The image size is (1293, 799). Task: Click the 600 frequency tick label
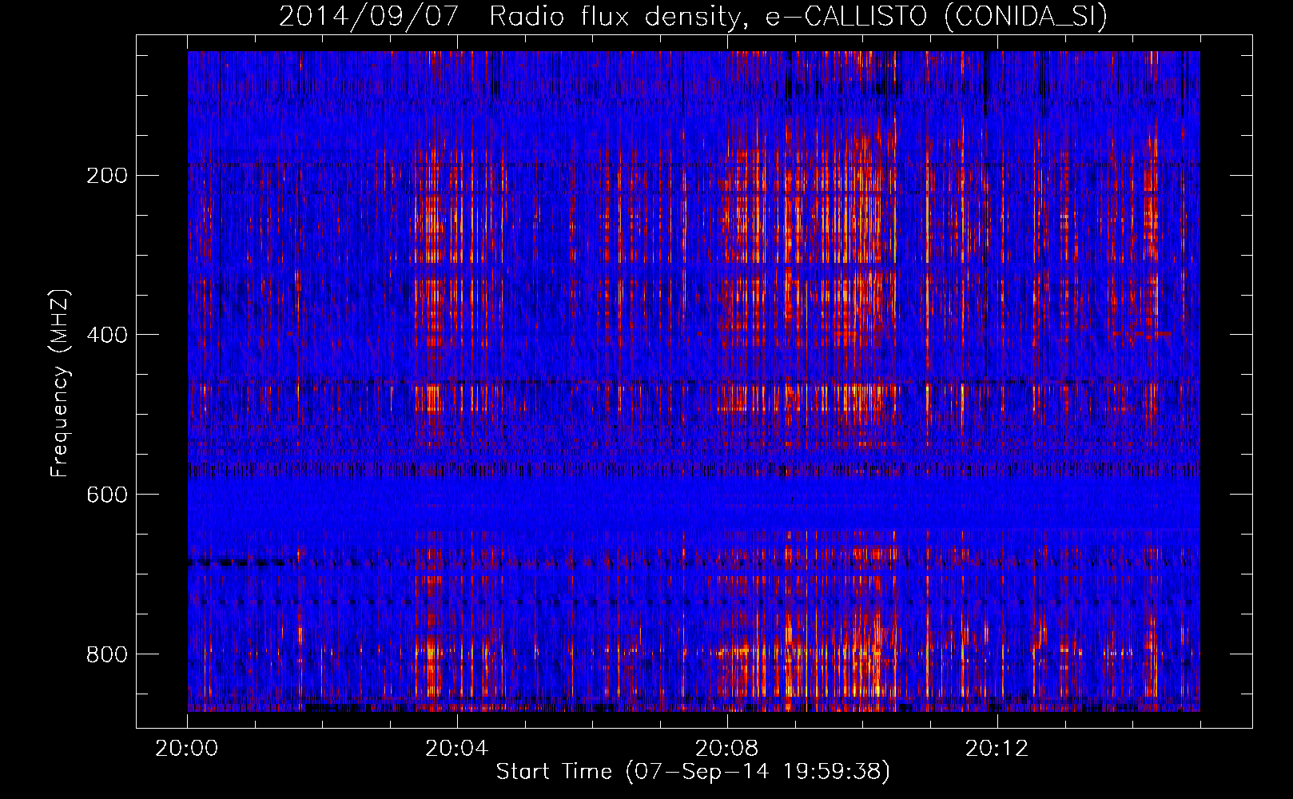[107, 495]
